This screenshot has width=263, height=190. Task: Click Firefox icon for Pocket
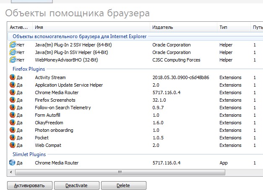pyautogui.click(x=13, y=138)
